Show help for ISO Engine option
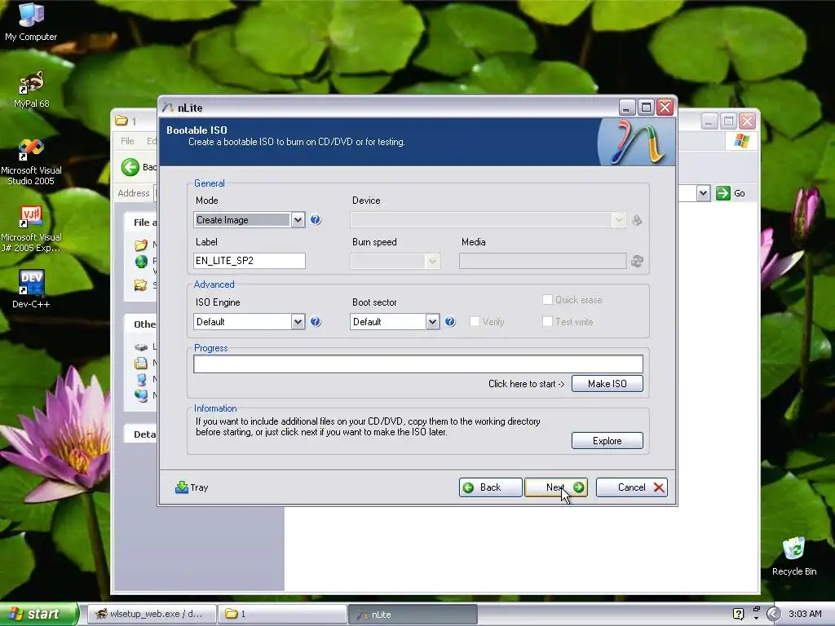The height and width of the screenshot is (626, 835). [316, 321]
